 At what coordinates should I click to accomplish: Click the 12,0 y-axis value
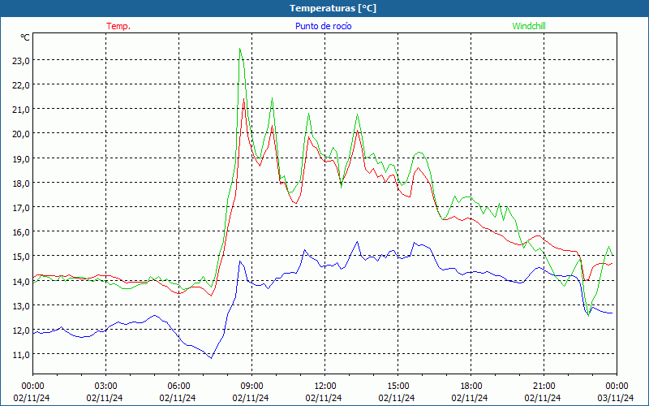[x=19, y=330]
